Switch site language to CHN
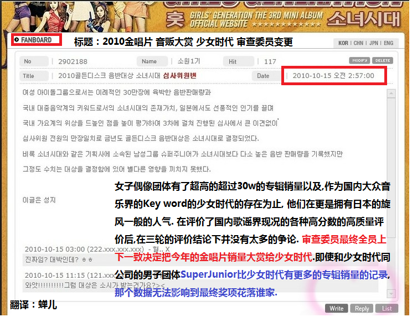412x317 pixels. click(358, 43)
